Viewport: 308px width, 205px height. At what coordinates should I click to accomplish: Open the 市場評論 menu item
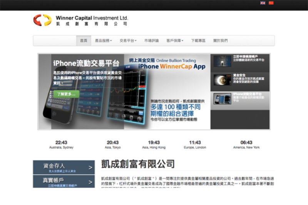(x=151, y=41)
